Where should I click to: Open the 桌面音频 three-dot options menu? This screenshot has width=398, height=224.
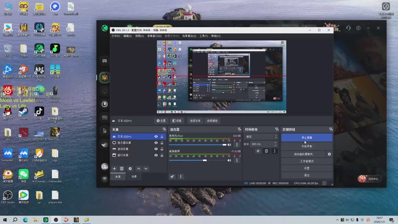pyautogui.click(x=236, y=160)
